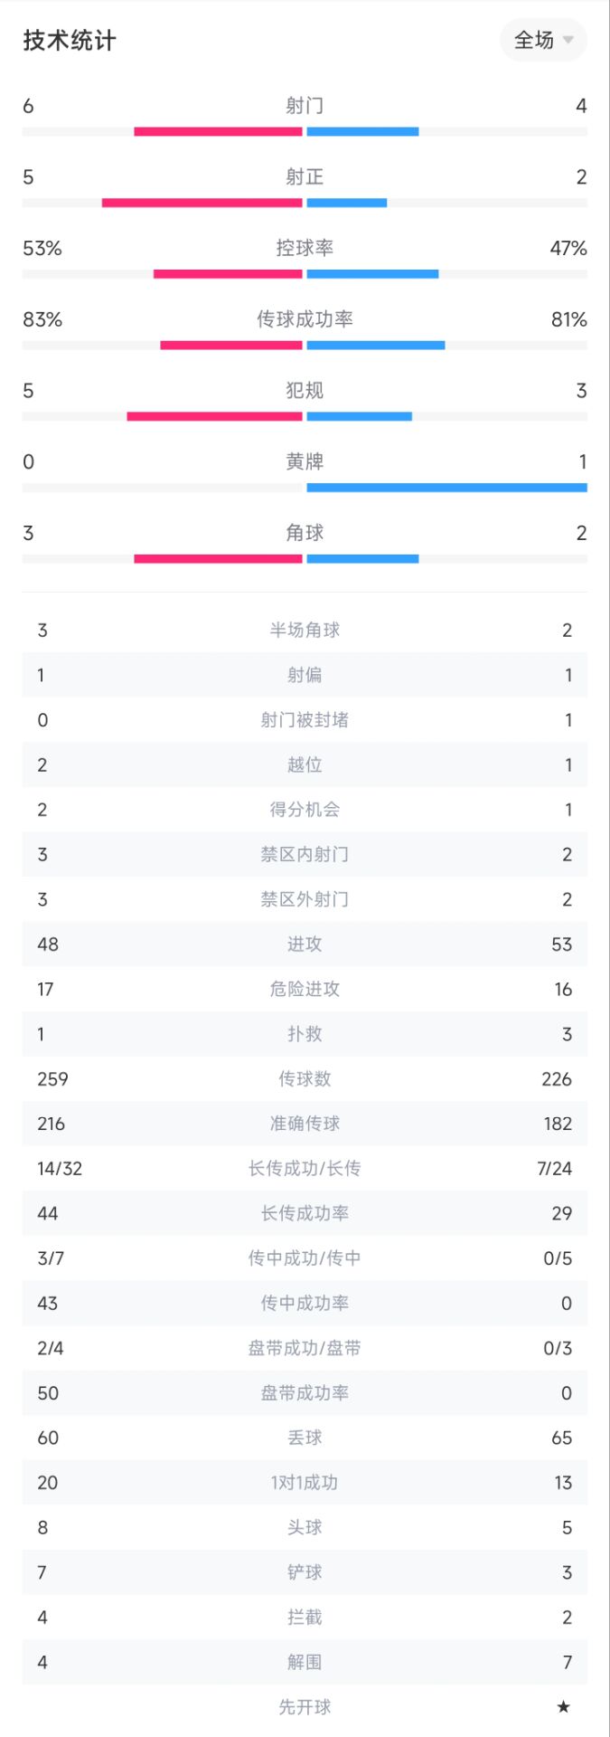Viewport: 610px width, 1737px height.
Task: Click the blue 黄牌 bar
Action: pos(446,488)
